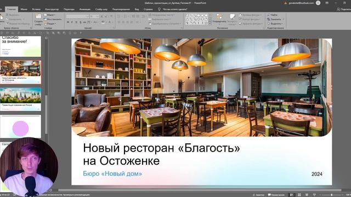Click the Italic (К) formatting icon

click(x=72, y=22)
